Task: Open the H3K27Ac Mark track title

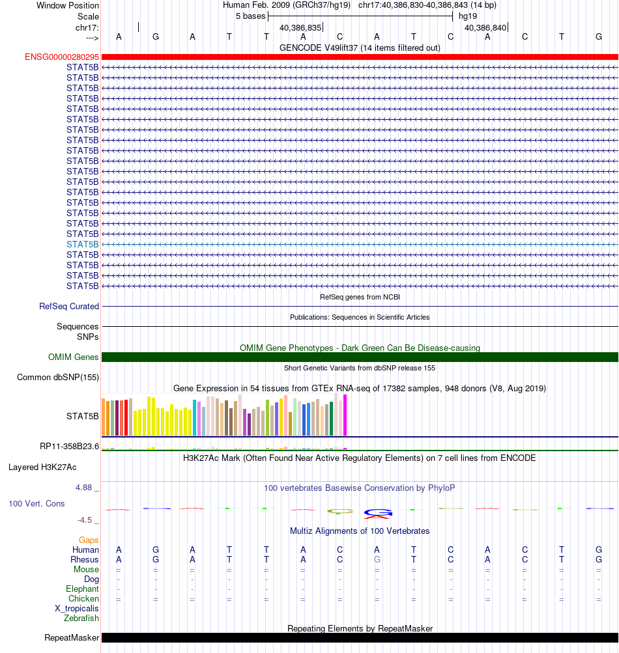Action: [x=360, y=458]
